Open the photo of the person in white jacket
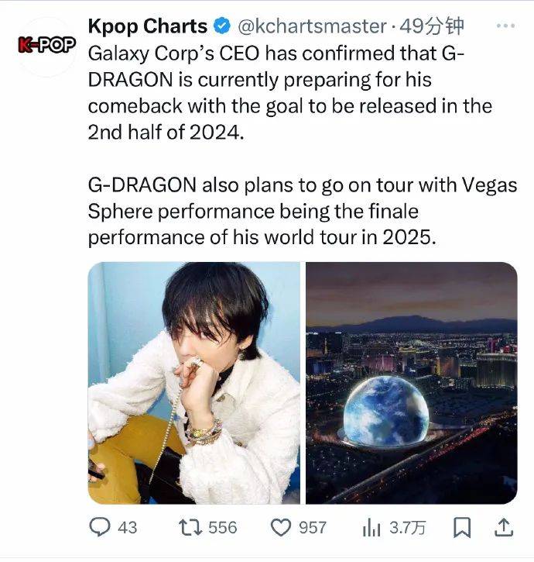The height and width of the screenshot is (562, 534). [x=193, y=383]
